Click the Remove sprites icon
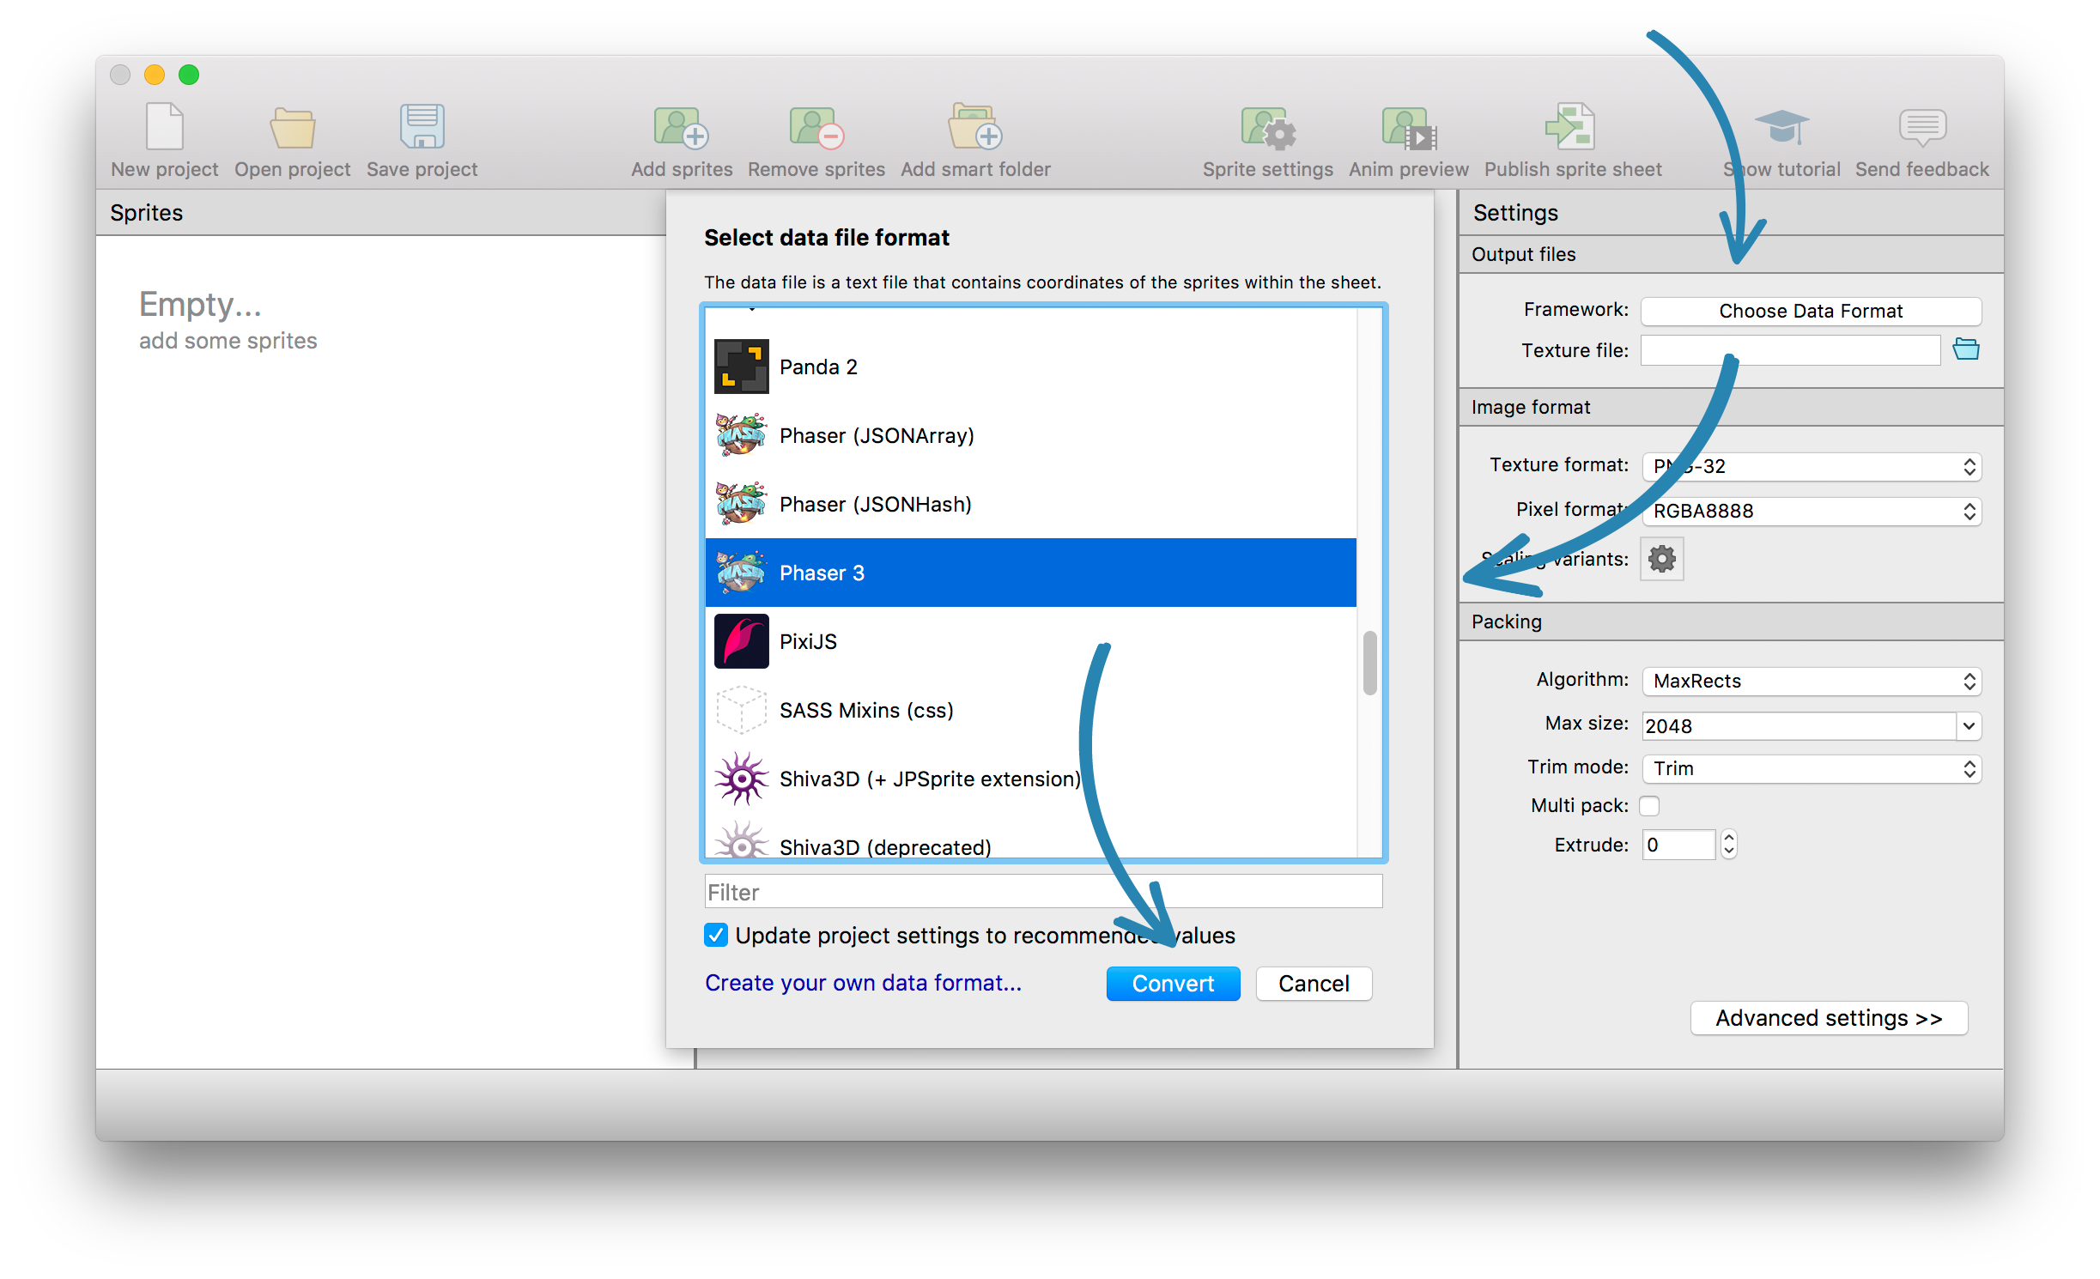 pos(816,129)
